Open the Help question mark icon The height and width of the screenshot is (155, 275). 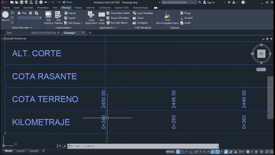[x=243, y=2]
